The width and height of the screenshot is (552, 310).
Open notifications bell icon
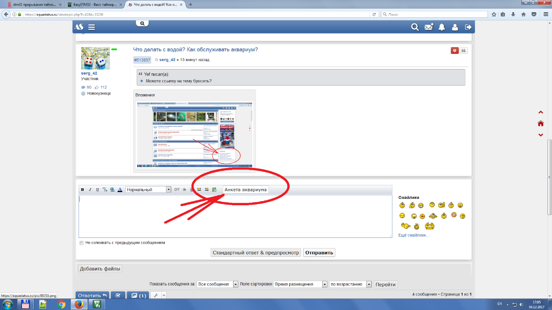tap(442, 27)
